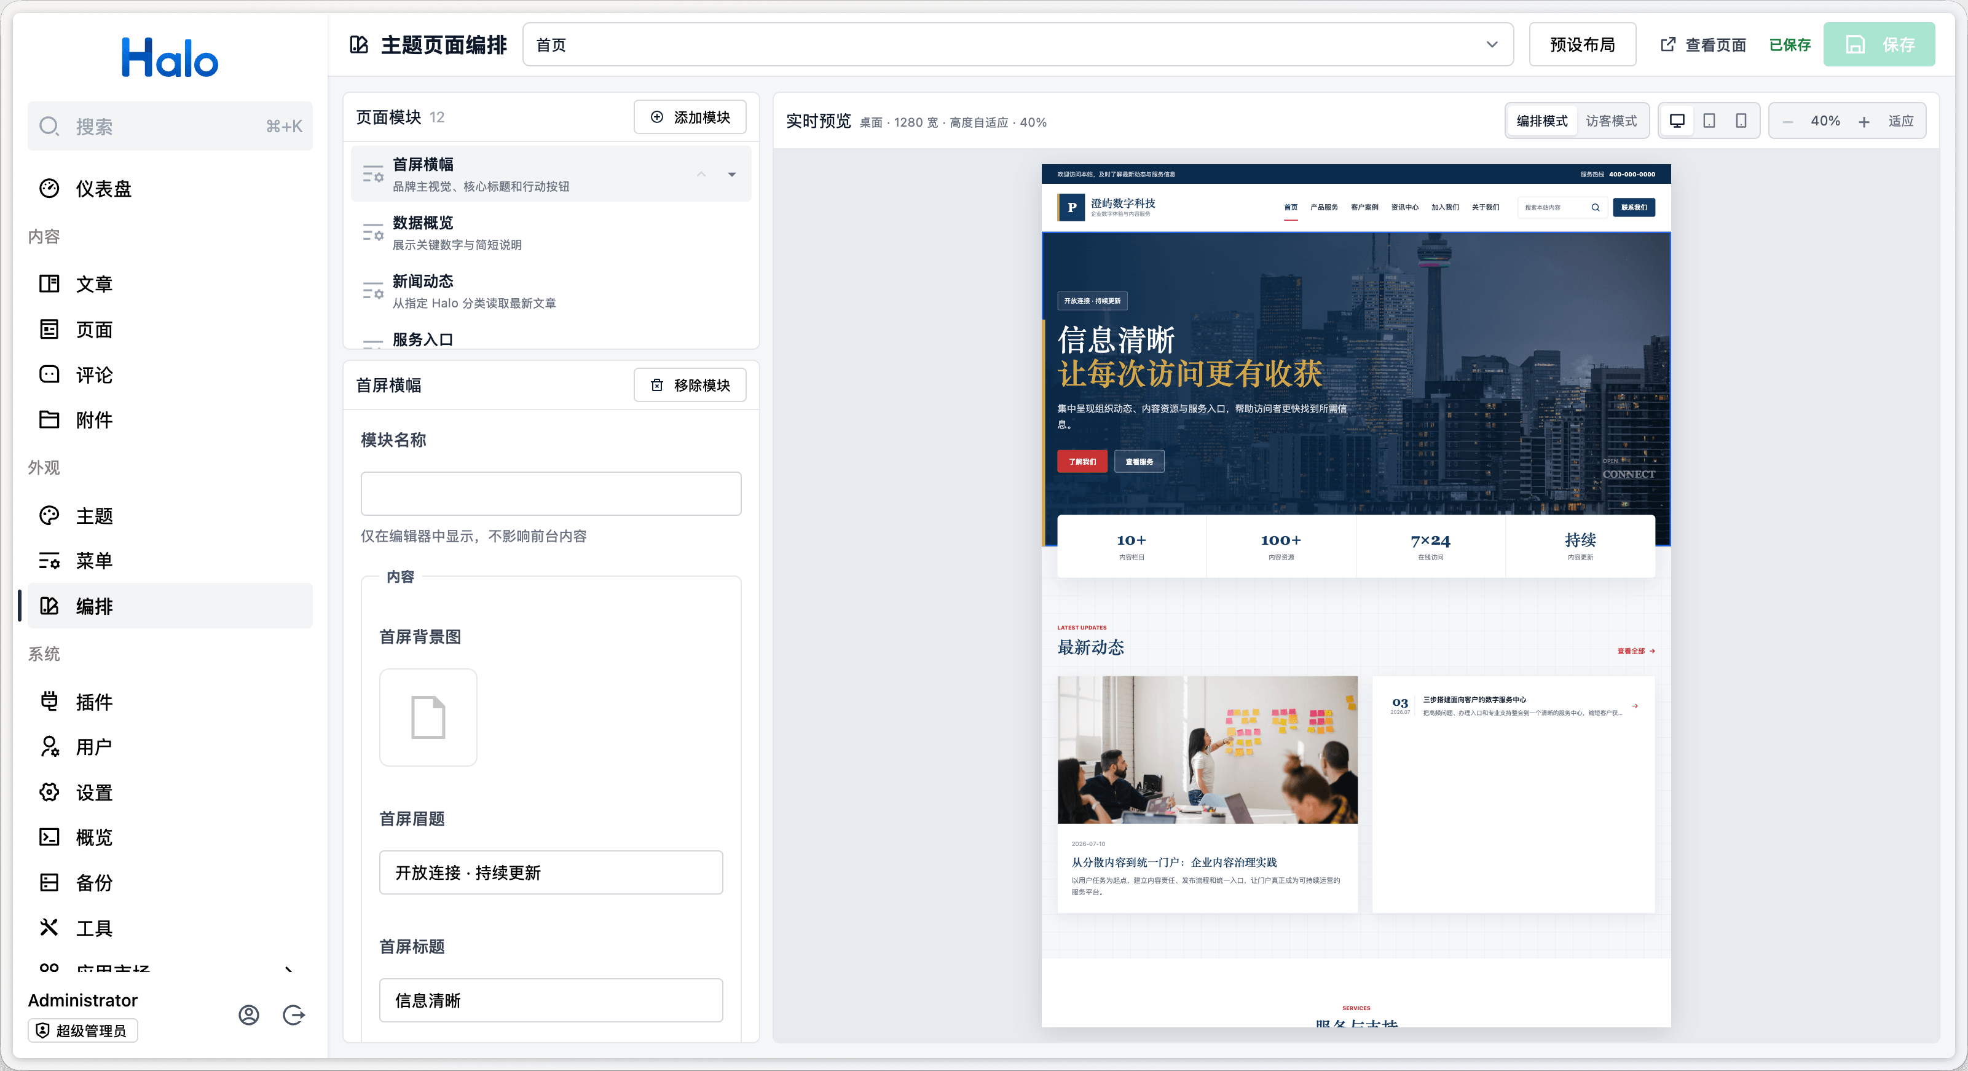The height and width of the screenshot is (1071, 1968).
Task: Focus the 搜索 search box
Action: coord(170,126)
